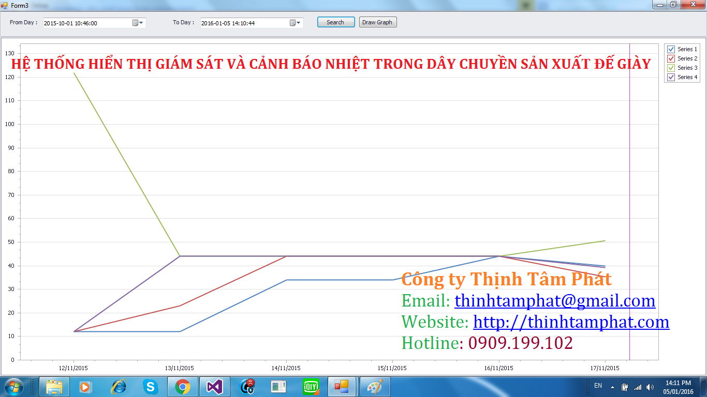The width and height of the screenshot is (707, 397).
Task: Toggle the Series 2 legend checkbox
Action: click(671, 58)
